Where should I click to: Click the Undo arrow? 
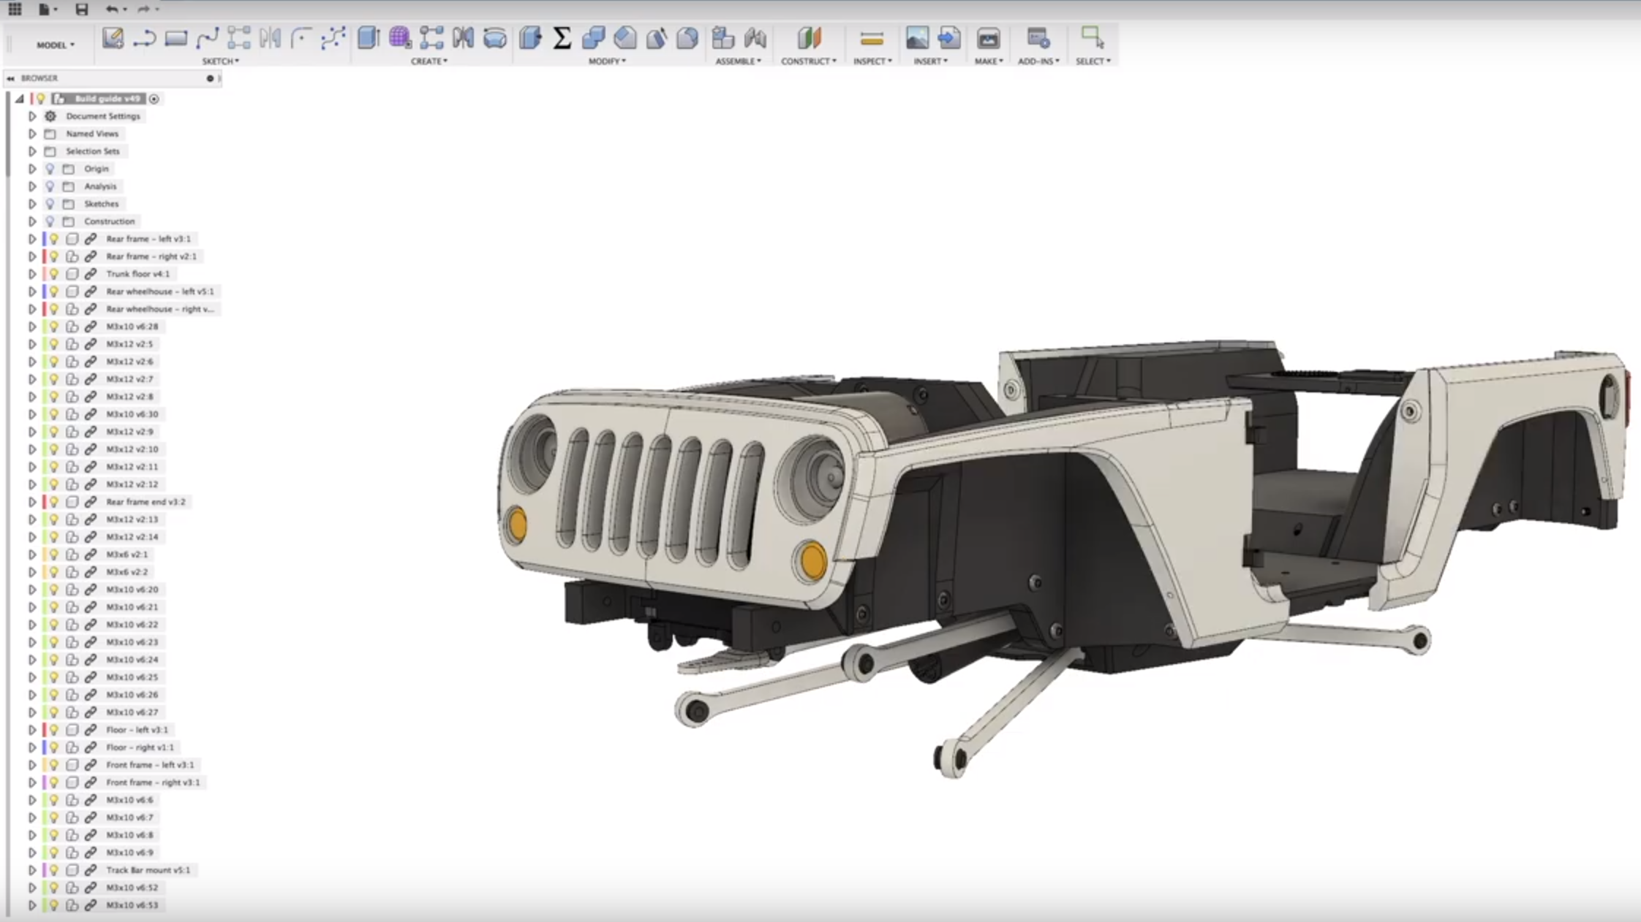coord(111,9)
